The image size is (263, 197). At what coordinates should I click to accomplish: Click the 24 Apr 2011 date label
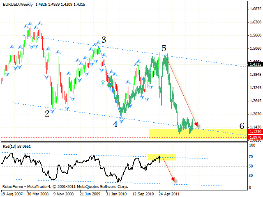click(169, 192)
